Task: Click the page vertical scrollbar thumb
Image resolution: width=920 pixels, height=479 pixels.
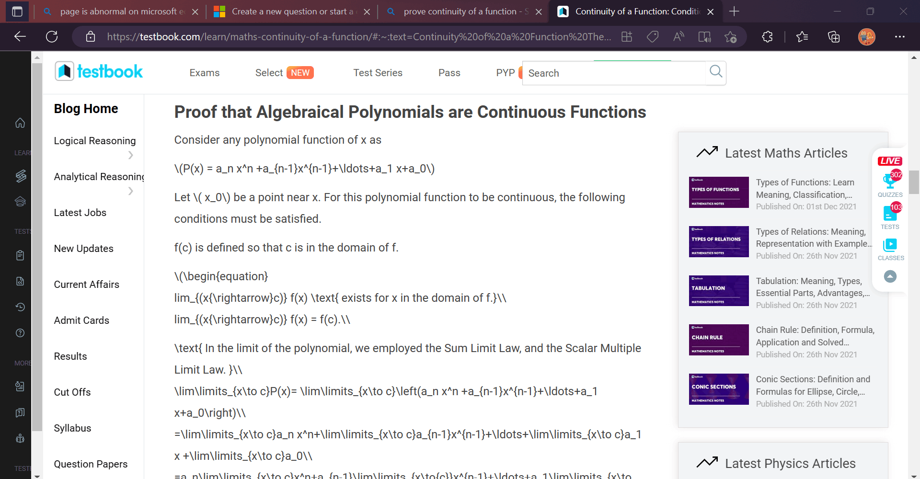Action: click(914, 182)
